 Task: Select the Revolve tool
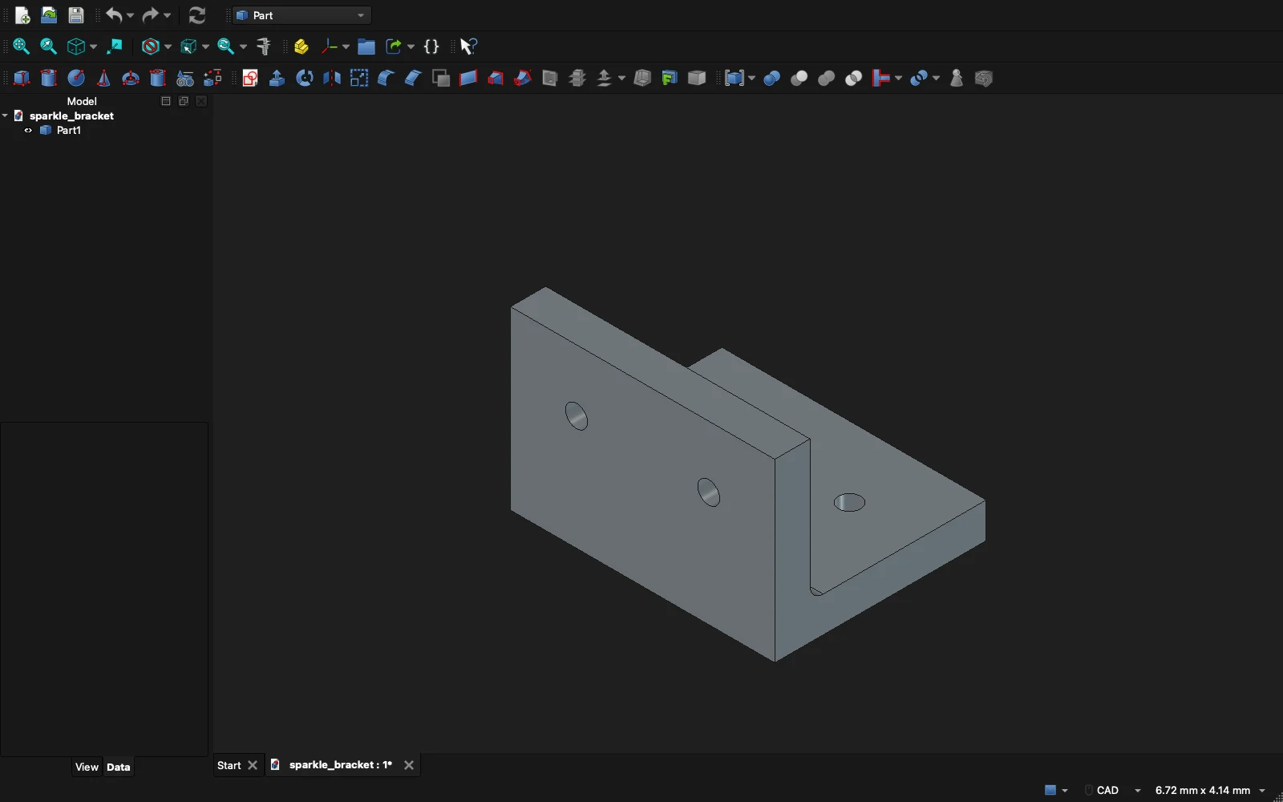pos(305,78)
